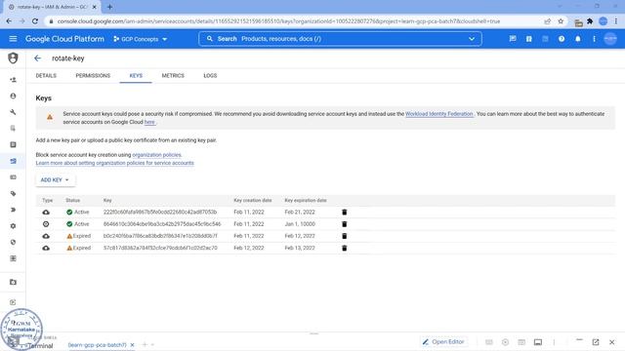625x351 pixels.
Task: Expand the search bar dropdown arrow
Action: coord(472,39)
